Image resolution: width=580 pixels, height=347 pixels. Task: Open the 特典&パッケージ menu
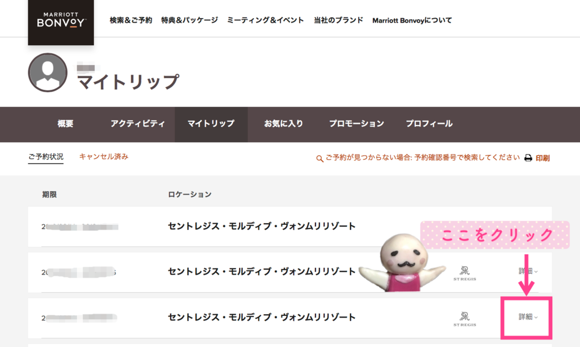pyautogui.click(x=189, y=20)
